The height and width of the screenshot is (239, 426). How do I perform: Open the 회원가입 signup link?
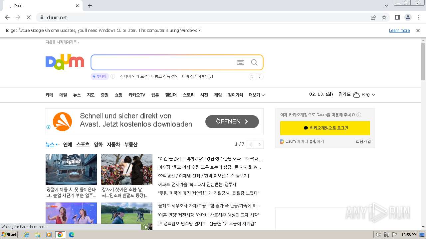click(x=363, y=141)
